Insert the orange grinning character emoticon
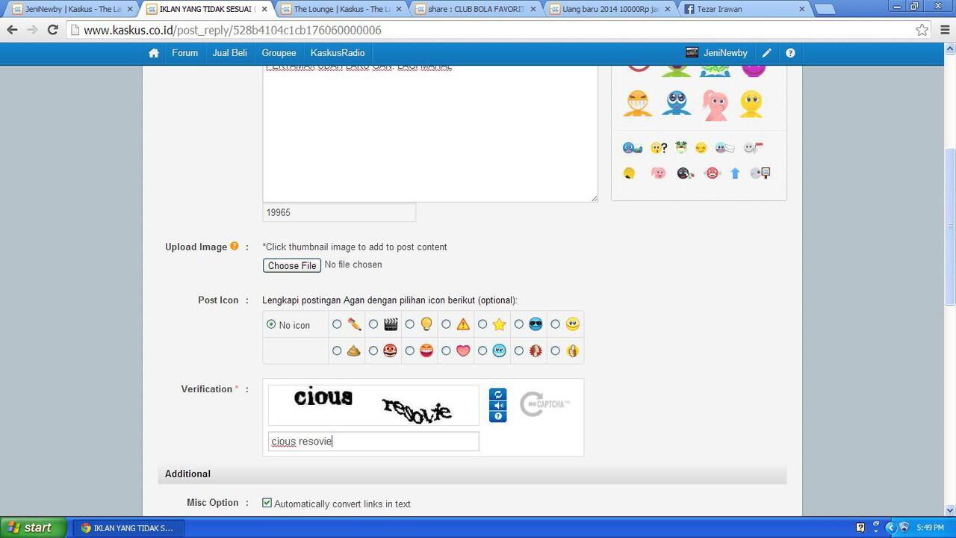The image size is (956, 538). 638,104
